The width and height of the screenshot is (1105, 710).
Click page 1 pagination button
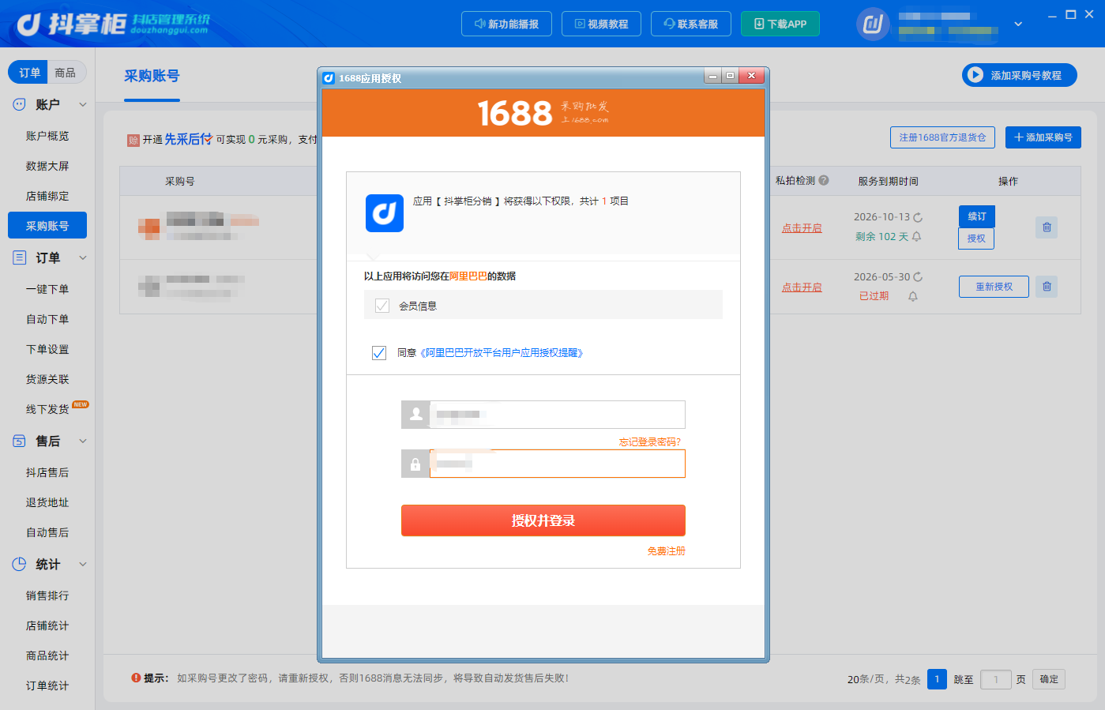click(x=937, y=679)
